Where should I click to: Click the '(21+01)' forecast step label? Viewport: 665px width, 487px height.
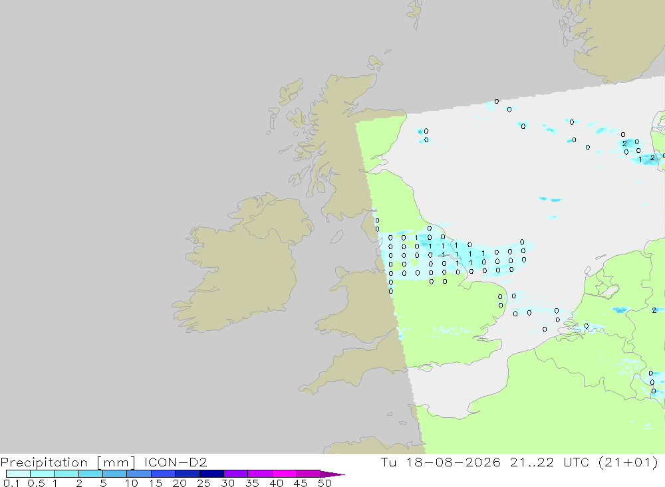pos(628,462)
